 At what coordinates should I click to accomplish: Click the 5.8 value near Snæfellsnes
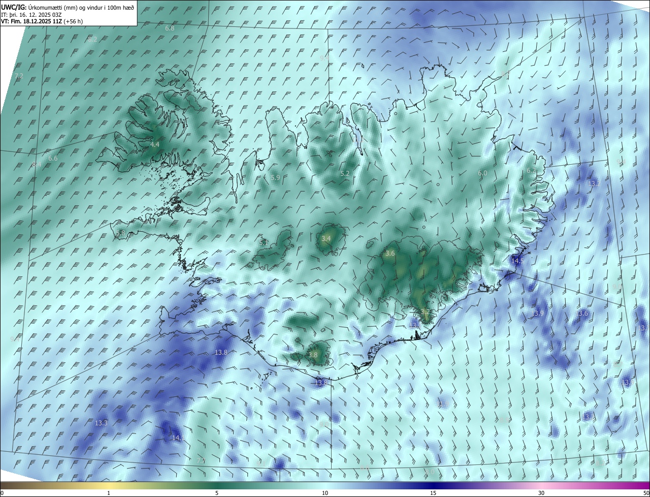click(x=120, y=233)
